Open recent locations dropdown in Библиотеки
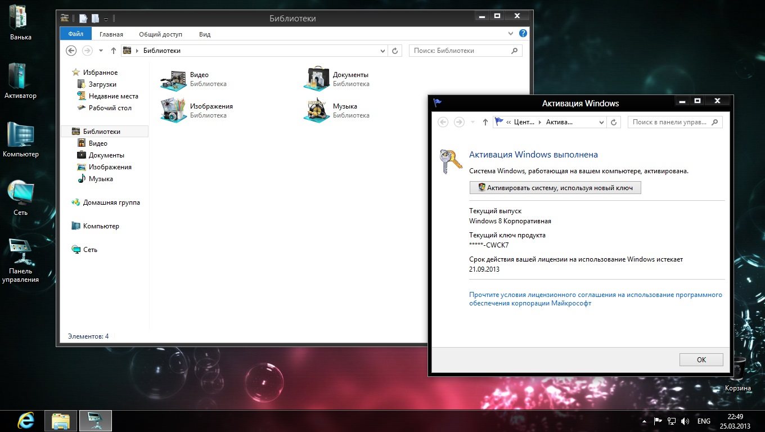Image resolution: width=765 pixels, height=432 pixels. [x=101, y=51]
